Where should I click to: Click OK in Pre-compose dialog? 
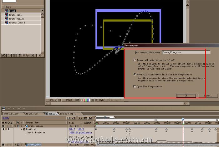coord(186,96)
